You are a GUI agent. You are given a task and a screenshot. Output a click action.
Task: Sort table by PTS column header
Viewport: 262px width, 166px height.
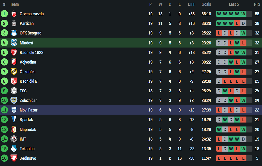pyautogui.click(x=257, y=4)
